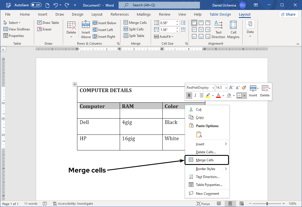Select the Draw Table tool
Image resolution: width=302 pixels, height=207 pixels.
(48, 22)
